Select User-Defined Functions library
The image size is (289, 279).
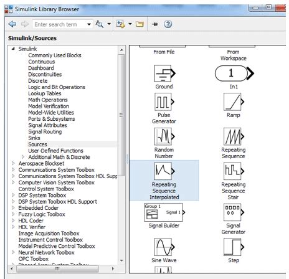click(55, 151)
